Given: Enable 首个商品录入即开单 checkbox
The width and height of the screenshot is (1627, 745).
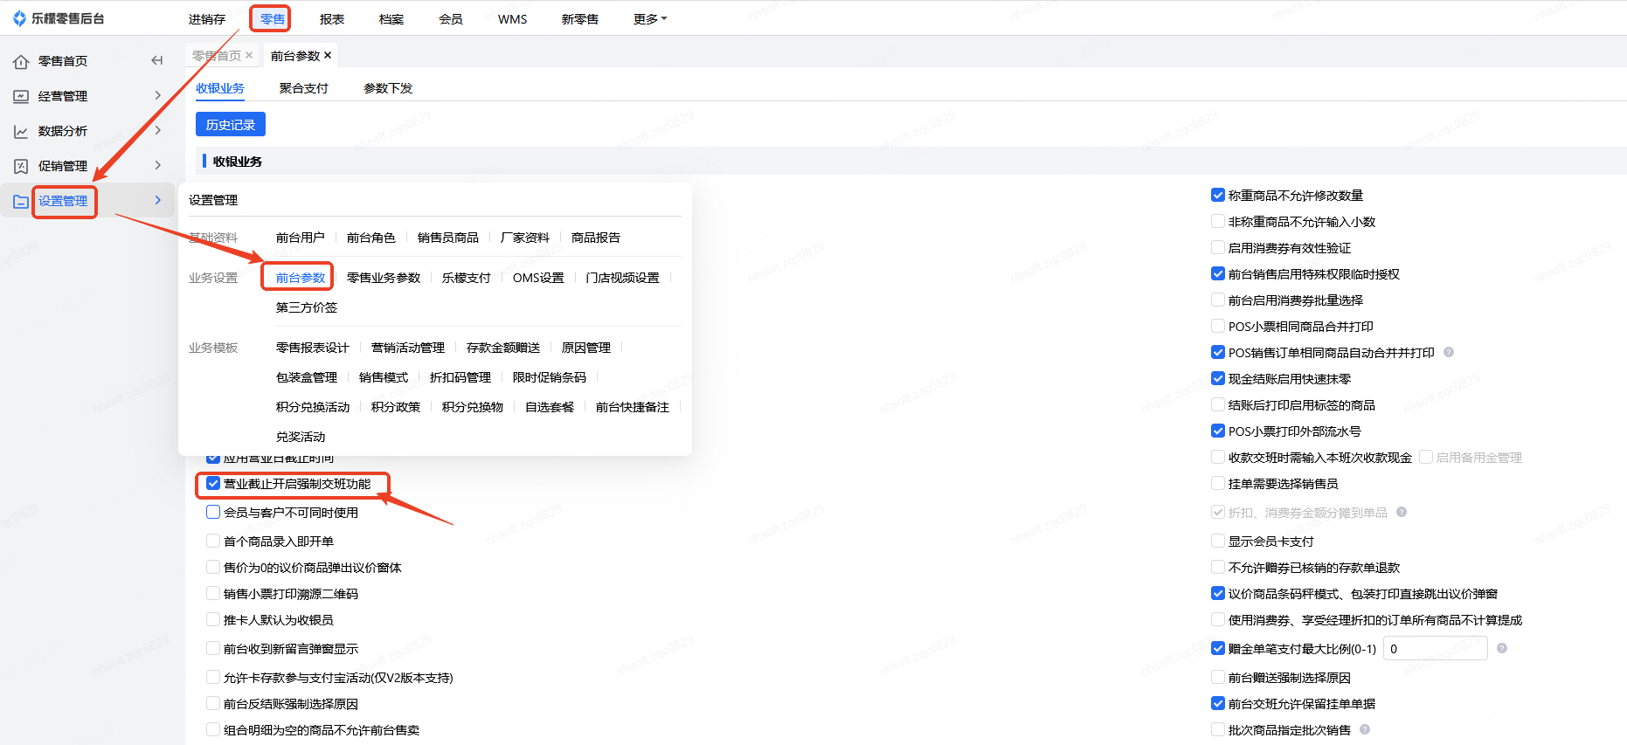Looking at the screenshot, I should tap(213, 541).
